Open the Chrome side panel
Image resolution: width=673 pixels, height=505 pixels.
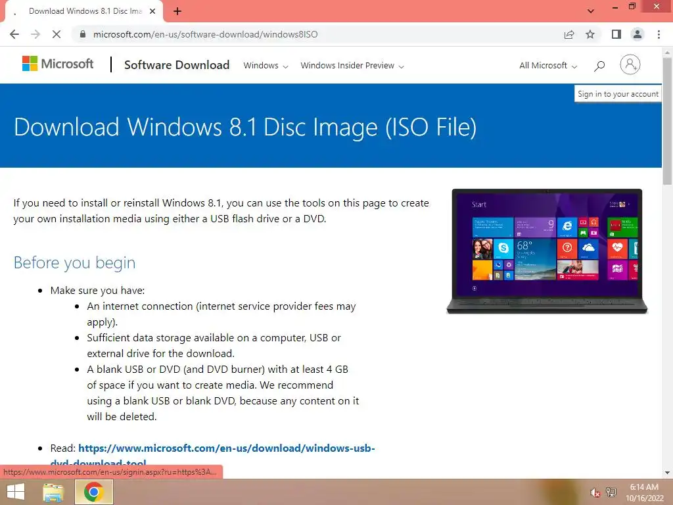pyautogui.click(x=616, y=34)
